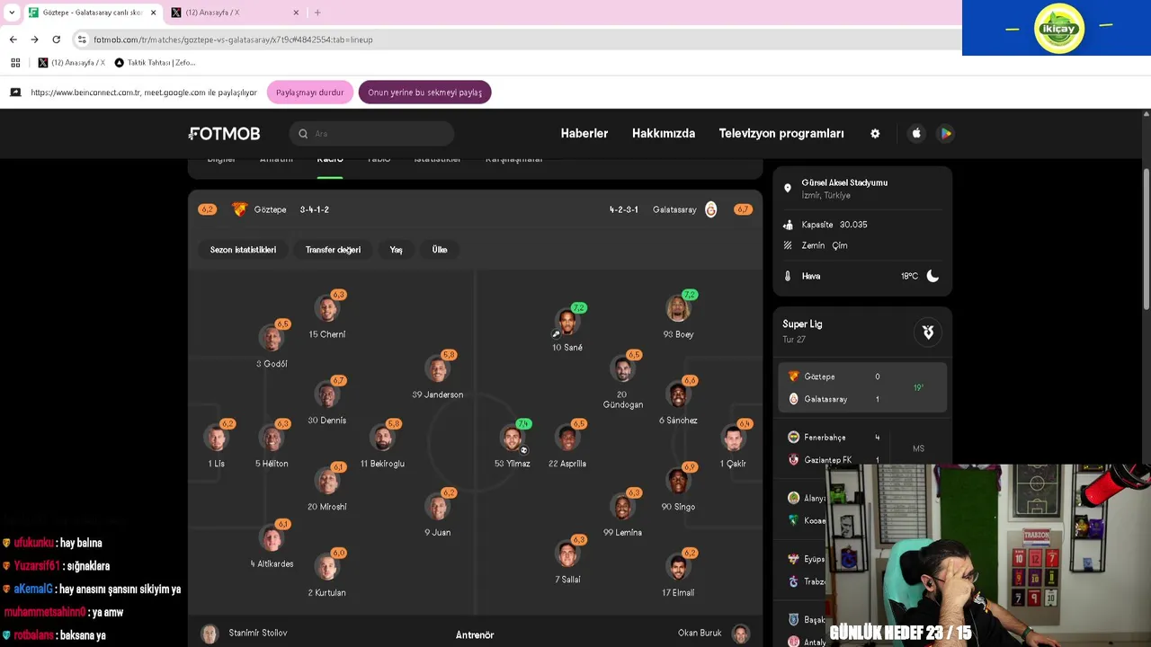Open the Göztepe 0 Galatasaray 1 live match row
The width and height of the screenshot is (1151, 647).
click(862, 387)
